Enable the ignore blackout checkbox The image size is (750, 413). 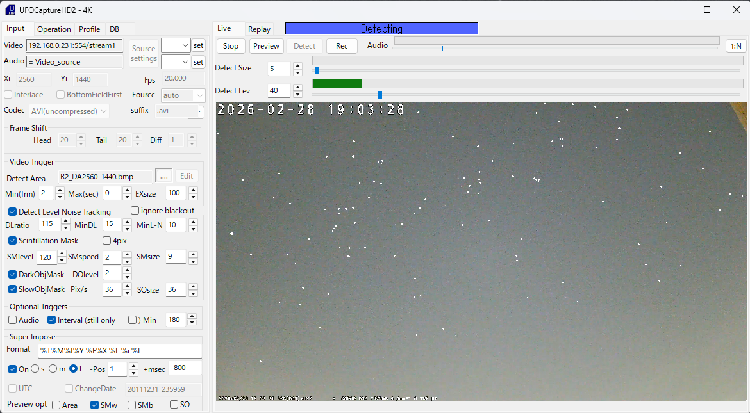tap(135, 211)
